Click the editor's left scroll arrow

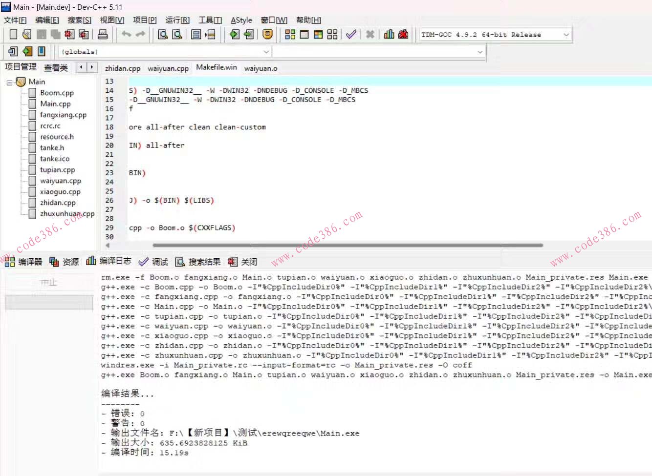[108, 245]
